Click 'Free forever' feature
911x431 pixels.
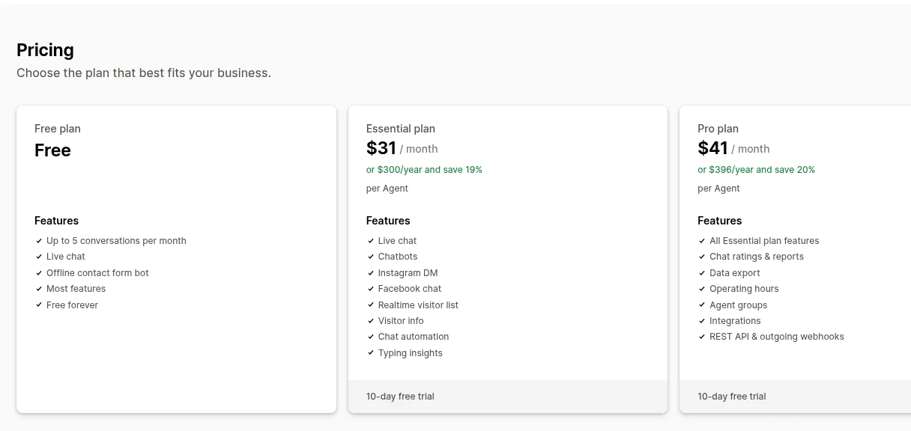pyautogui.click(x=72, y=305)
